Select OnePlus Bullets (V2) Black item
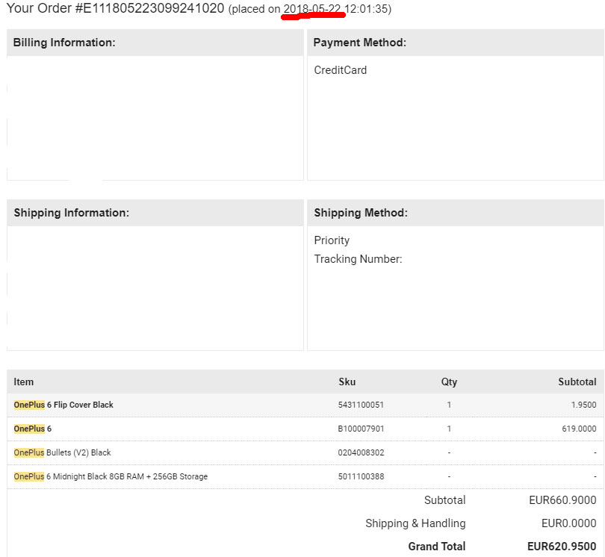 pos(62,452)
